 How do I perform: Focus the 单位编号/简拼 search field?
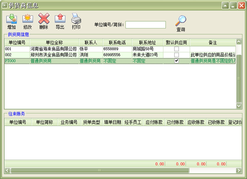[146, 25]
